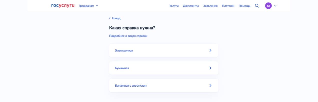Open Платежи in the top navigation
318x102 pixels.
pos(228,6)
